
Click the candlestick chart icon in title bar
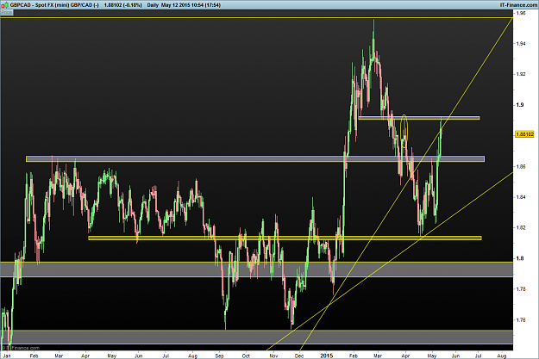(x=4, y=5)
